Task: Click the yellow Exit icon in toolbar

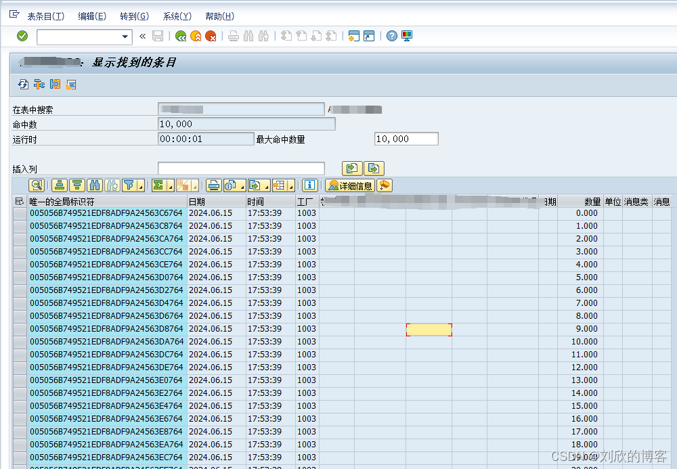Action: coord(195,36)
